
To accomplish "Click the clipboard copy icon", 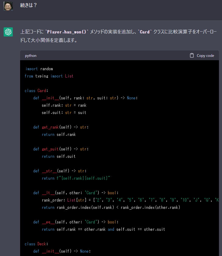I will coord(192,56).
